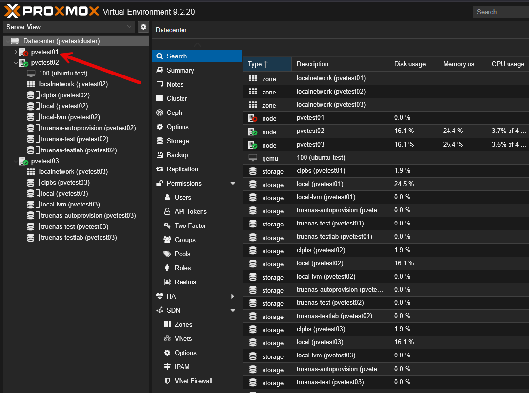Click the Roles person icon
This screenshot has width=529, height=393.
coord(167,268)
